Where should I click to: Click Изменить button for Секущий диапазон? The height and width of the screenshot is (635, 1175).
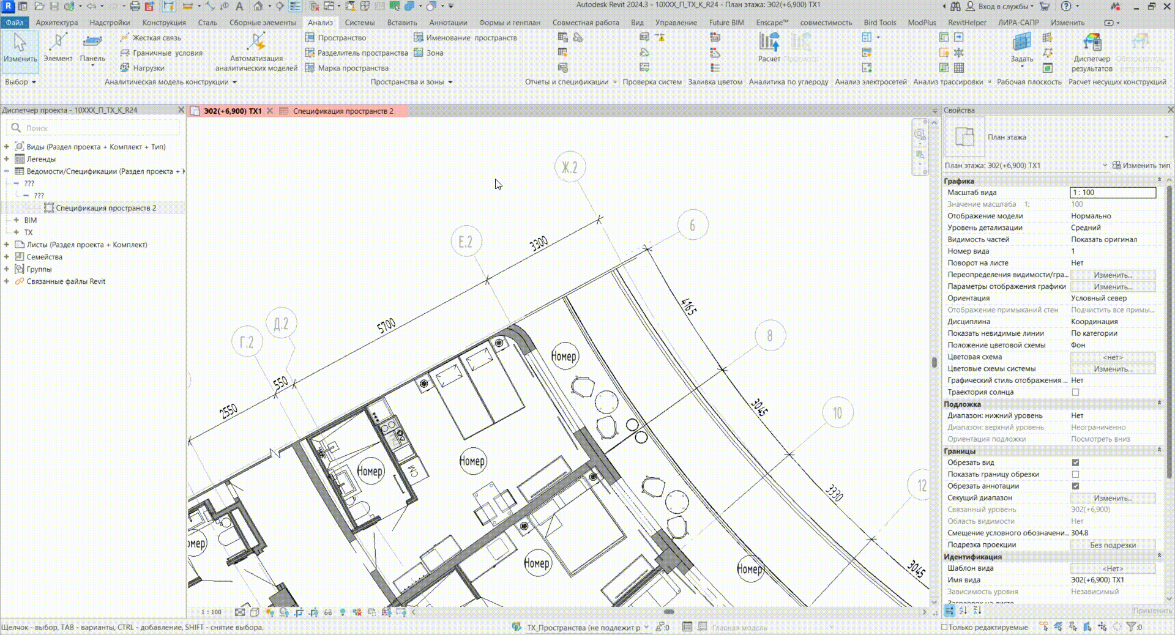point(1112,498)
